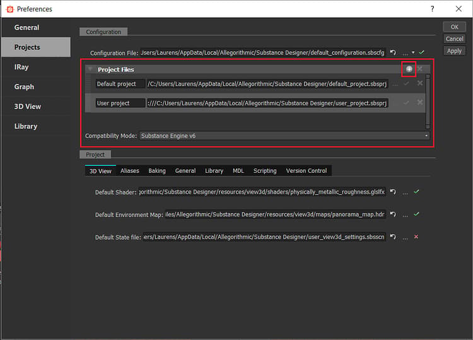The image size is (473, 340).
Task: Grab the Default project row drag handle
Action: click(x=88, y=83)
